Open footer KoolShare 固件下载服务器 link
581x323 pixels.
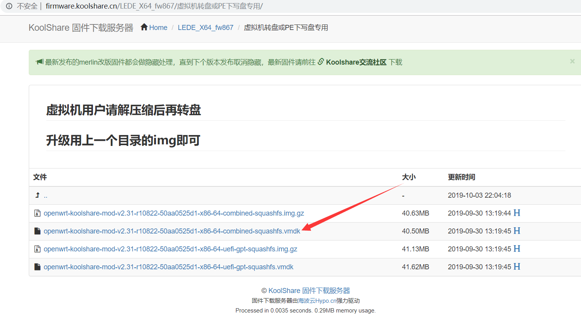[309, 291]
